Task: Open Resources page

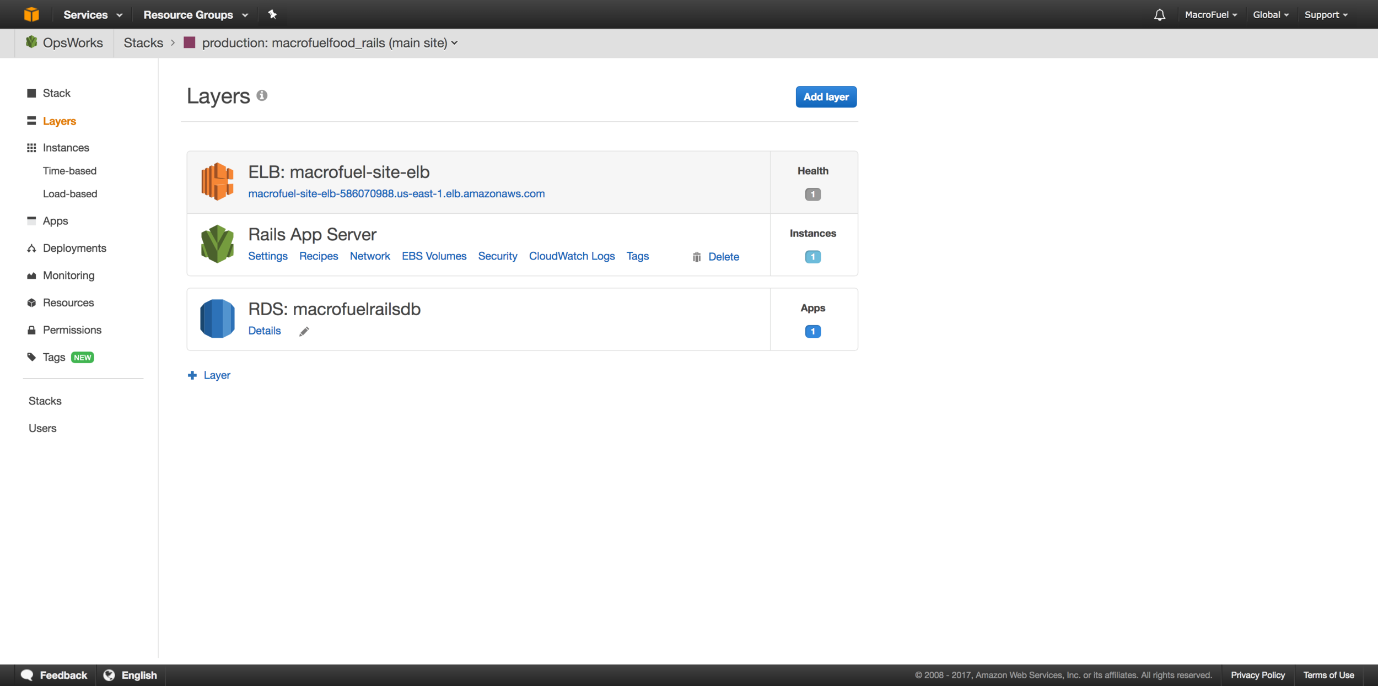Action: (68, 303)
